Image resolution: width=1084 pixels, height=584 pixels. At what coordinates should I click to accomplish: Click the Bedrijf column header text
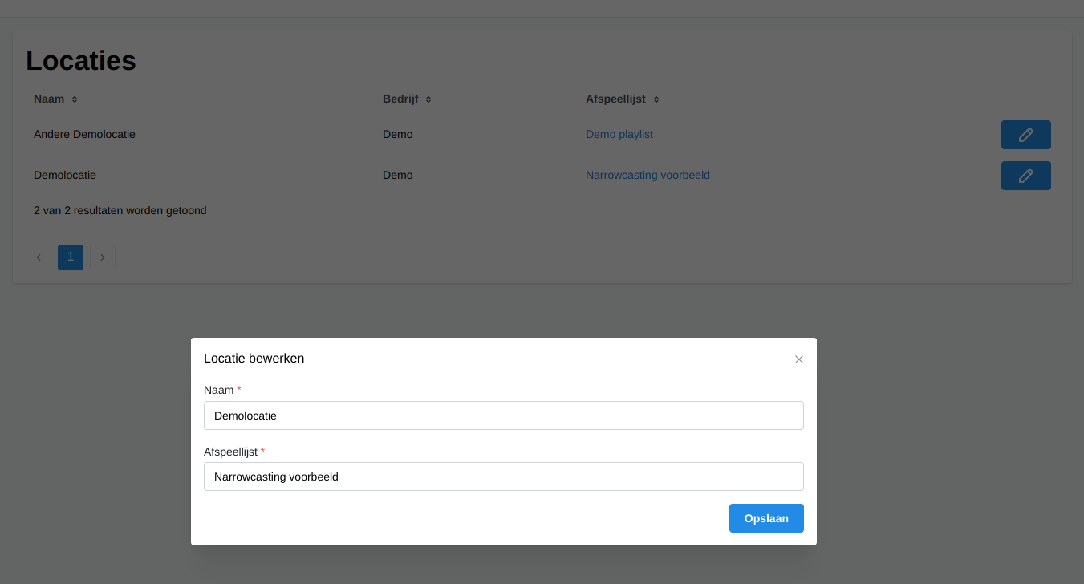coord(400,99)
